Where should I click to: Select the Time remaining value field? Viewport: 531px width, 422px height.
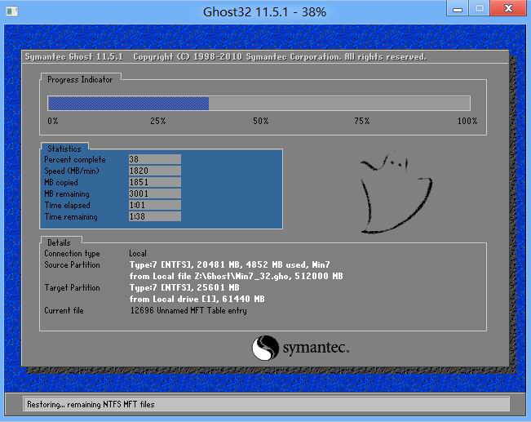[x=154, y=217]
